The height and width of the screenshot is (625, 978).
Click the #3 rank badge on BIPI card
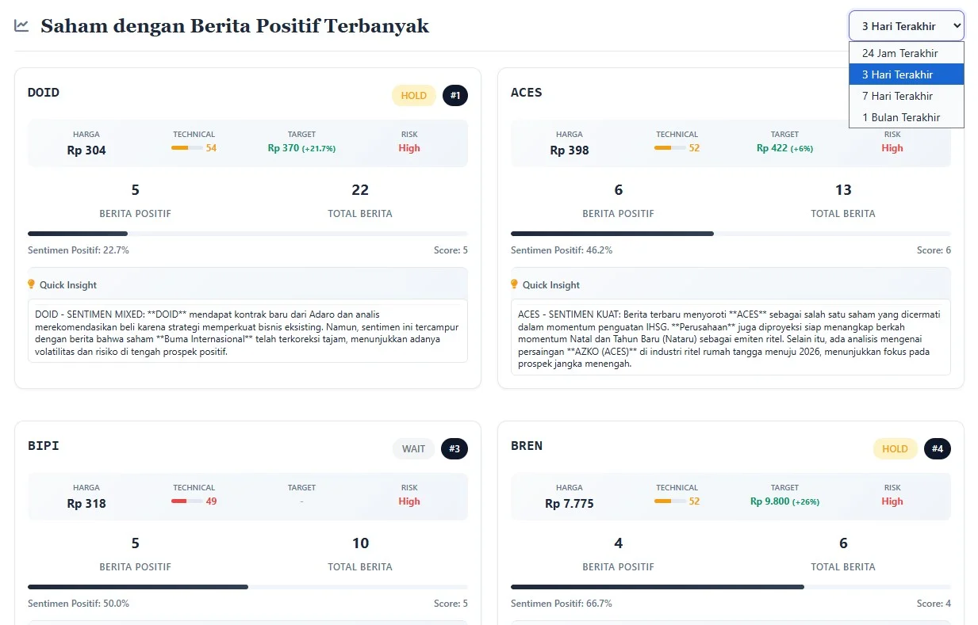(454, 449)
